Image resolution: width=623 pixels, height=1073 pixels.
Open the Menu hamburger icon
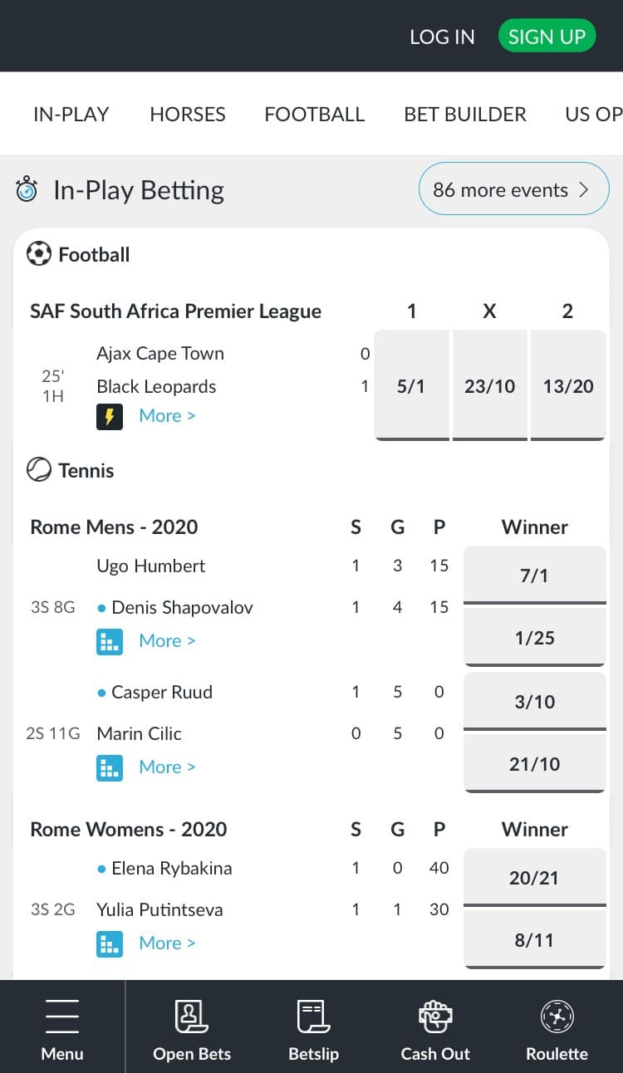[62, 1017]
